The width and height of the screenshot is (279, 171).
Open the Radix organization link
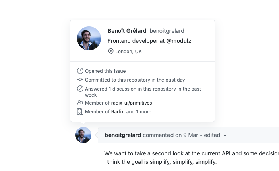117,112
